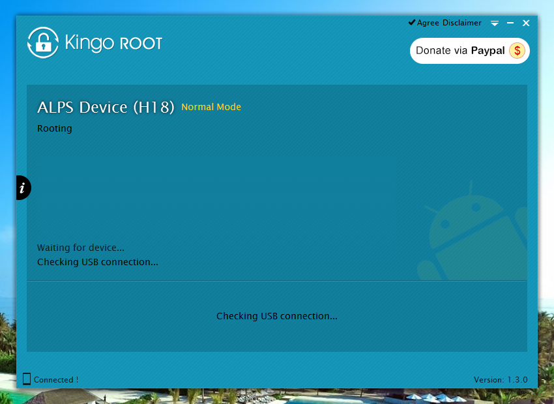Toggle the Agree Disclaimer checkmark
Screen dimensions: 554x404
coord(412,22)
